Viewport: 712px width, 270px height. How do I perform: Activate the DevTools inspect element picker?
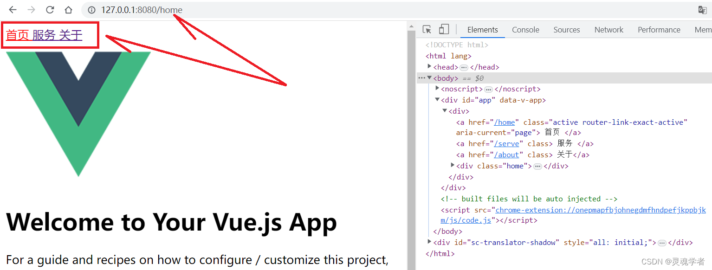tap(427, 30)
